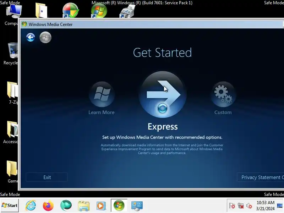Open Windows Explorer folder on taskbar
This screenshot has width=284, height=213.
click(x=84, y=206)
